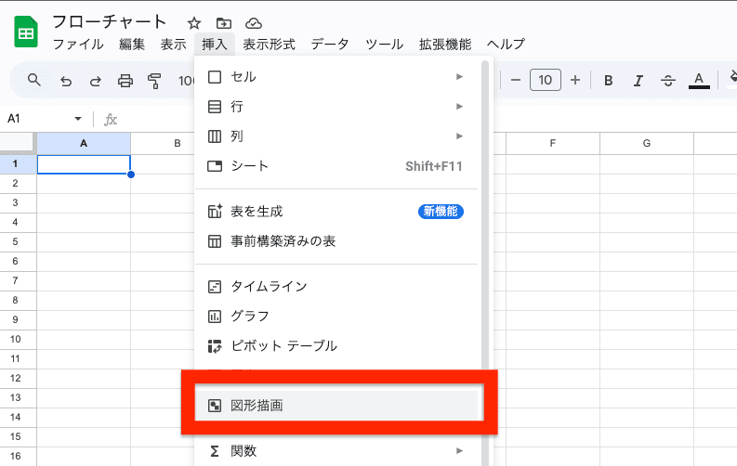Open the name box dropdown arrow
Viewport: 737px width, 466px height.
(78, 119)
